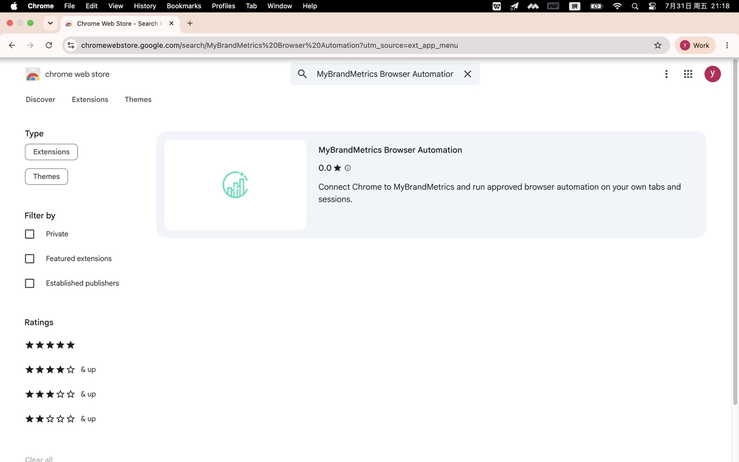Click the Clear all link
The image size is (739, 462).
[x=39, y=459]
